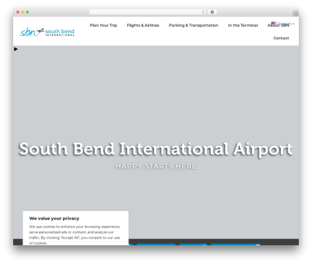This screenshot has height=264, width=312.
Task: Click the HAPPY STARTS HERE tagline
Action: tap(156, 166)
